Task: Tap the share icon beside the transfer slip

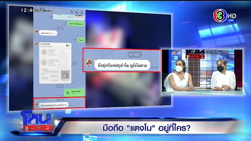Action: pos(75,63)
